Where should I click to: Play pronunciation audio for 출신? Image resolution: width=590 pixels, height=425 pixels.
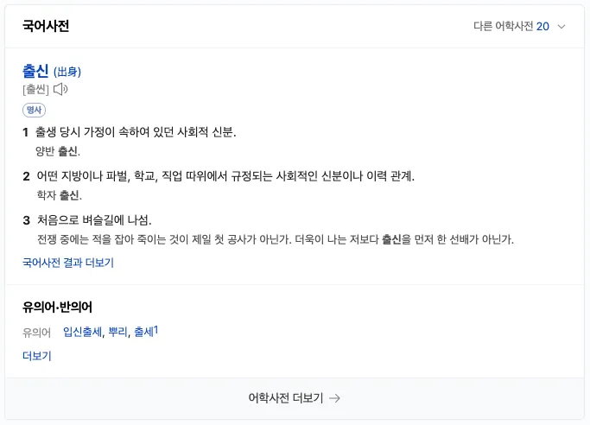(x=60, y=90)
